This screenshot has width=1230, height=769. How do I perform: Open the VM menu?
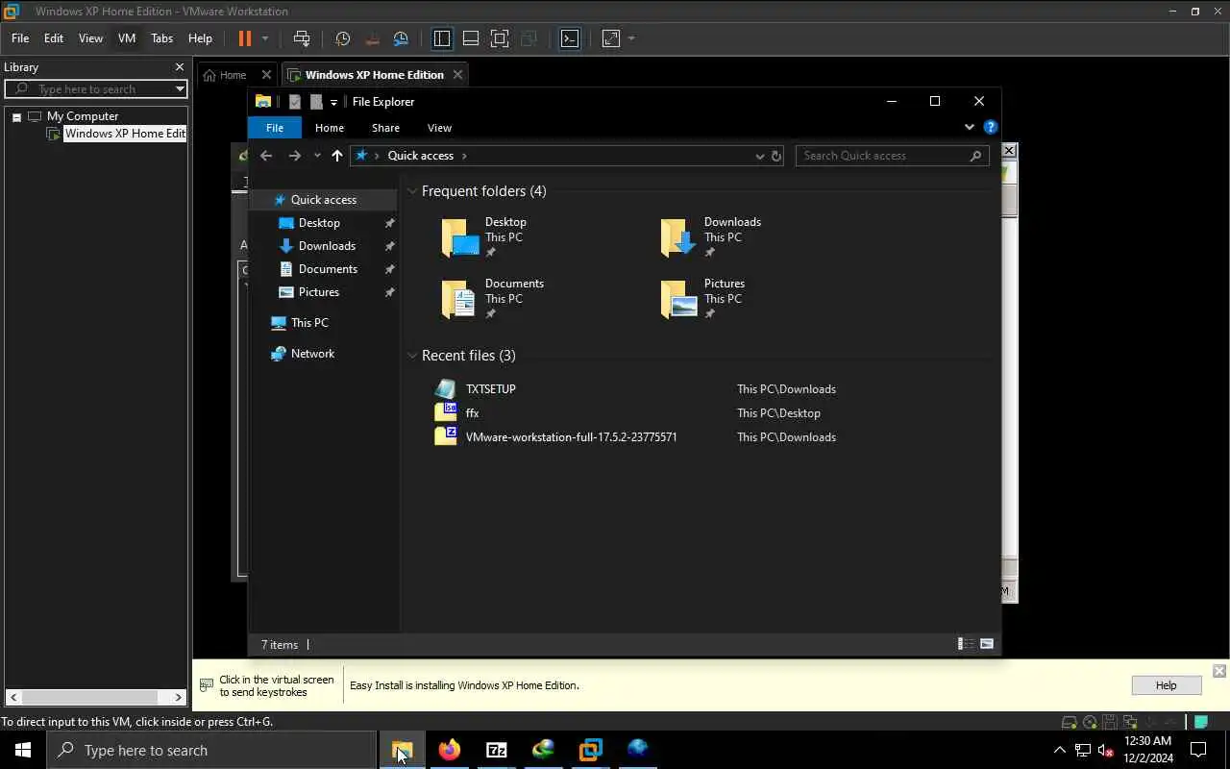[127, 38]
